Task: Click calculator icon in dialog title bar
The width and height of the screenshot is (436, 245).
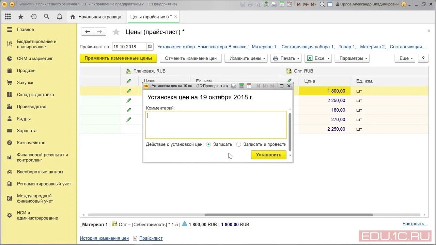Action: pyautogui.click(x=242, y=86)
